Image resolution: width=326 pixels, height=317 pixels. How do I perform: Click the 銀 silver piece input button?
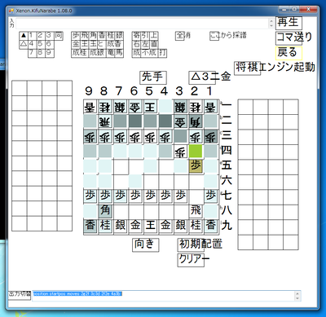click(119, 36)
